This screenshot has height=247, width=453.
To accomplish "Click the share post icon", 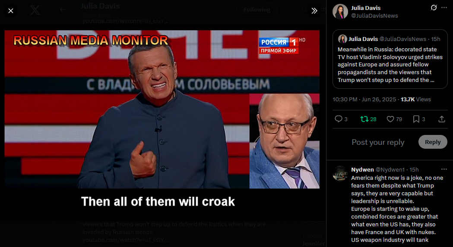I will (442, 119).
